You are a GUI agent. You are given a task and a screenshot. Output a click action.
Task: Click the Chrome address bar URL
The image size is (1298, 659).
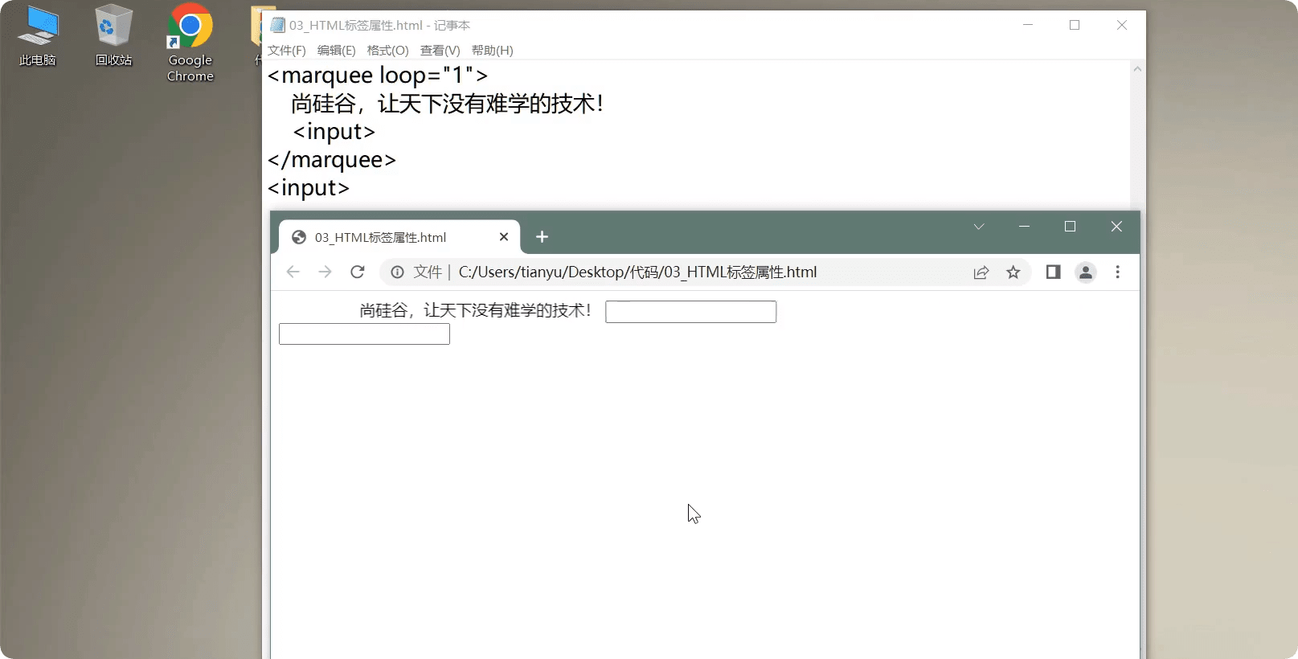(637, 272)
